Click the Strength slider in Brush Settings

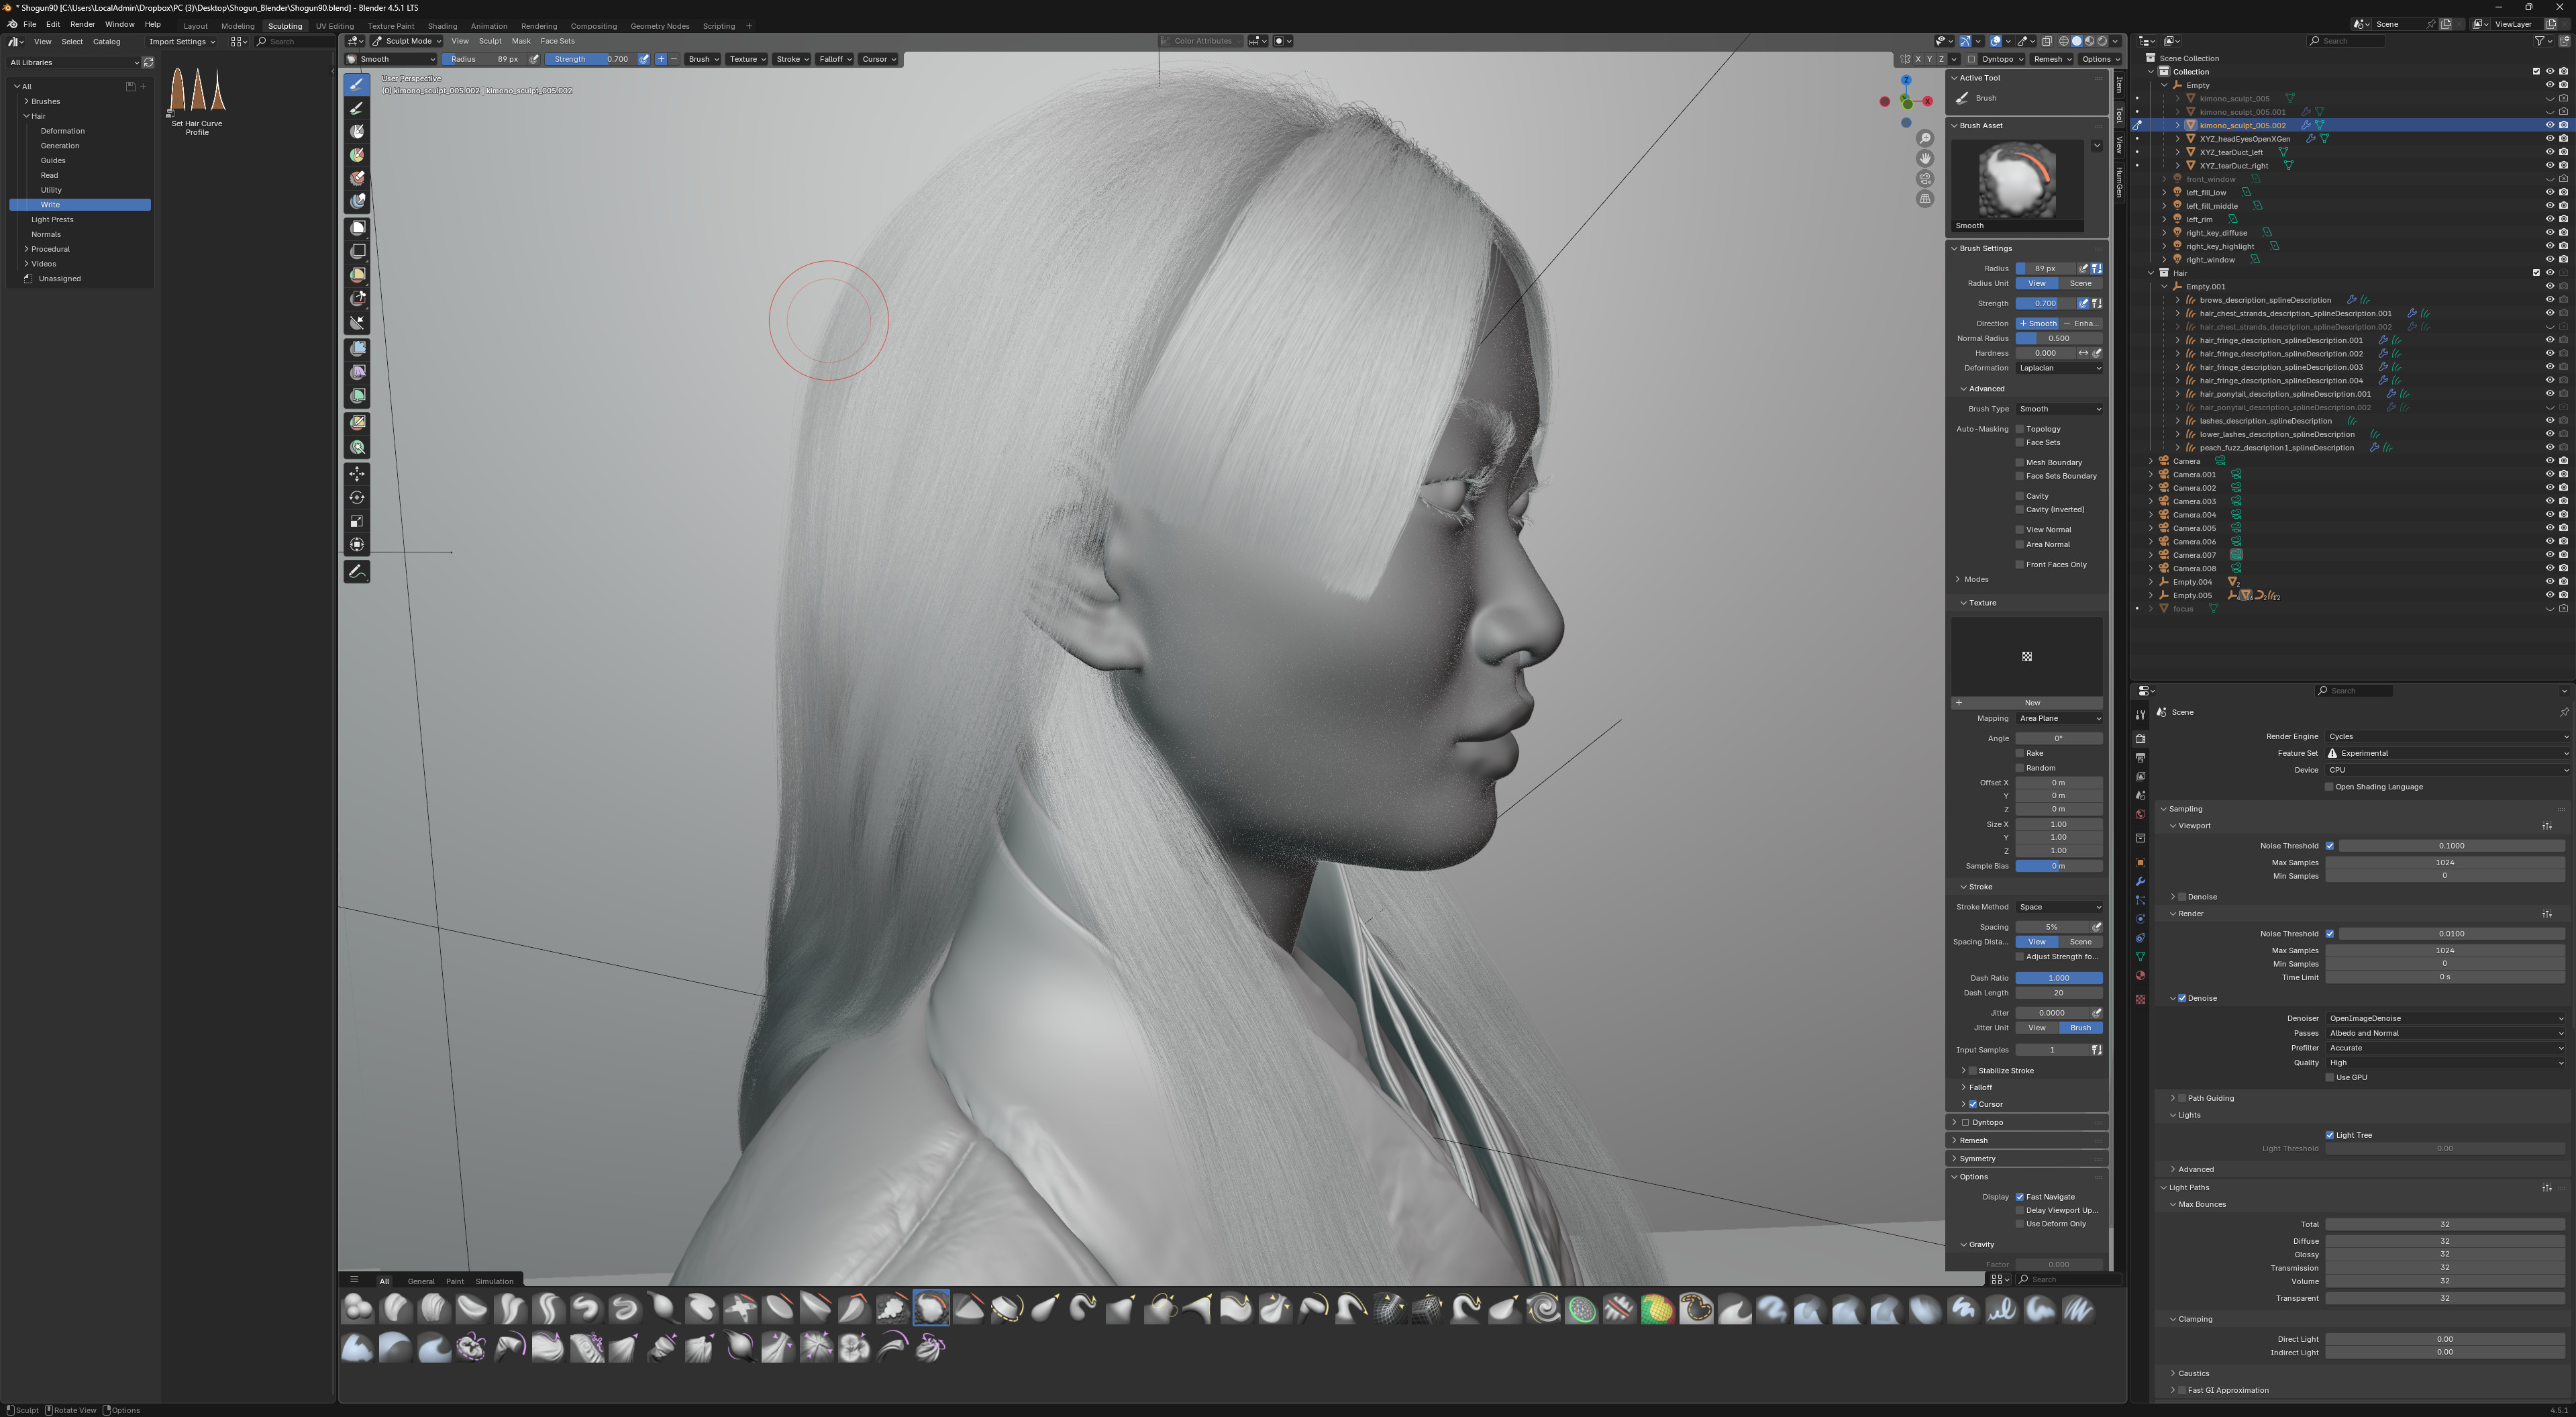coord(2044,303)
